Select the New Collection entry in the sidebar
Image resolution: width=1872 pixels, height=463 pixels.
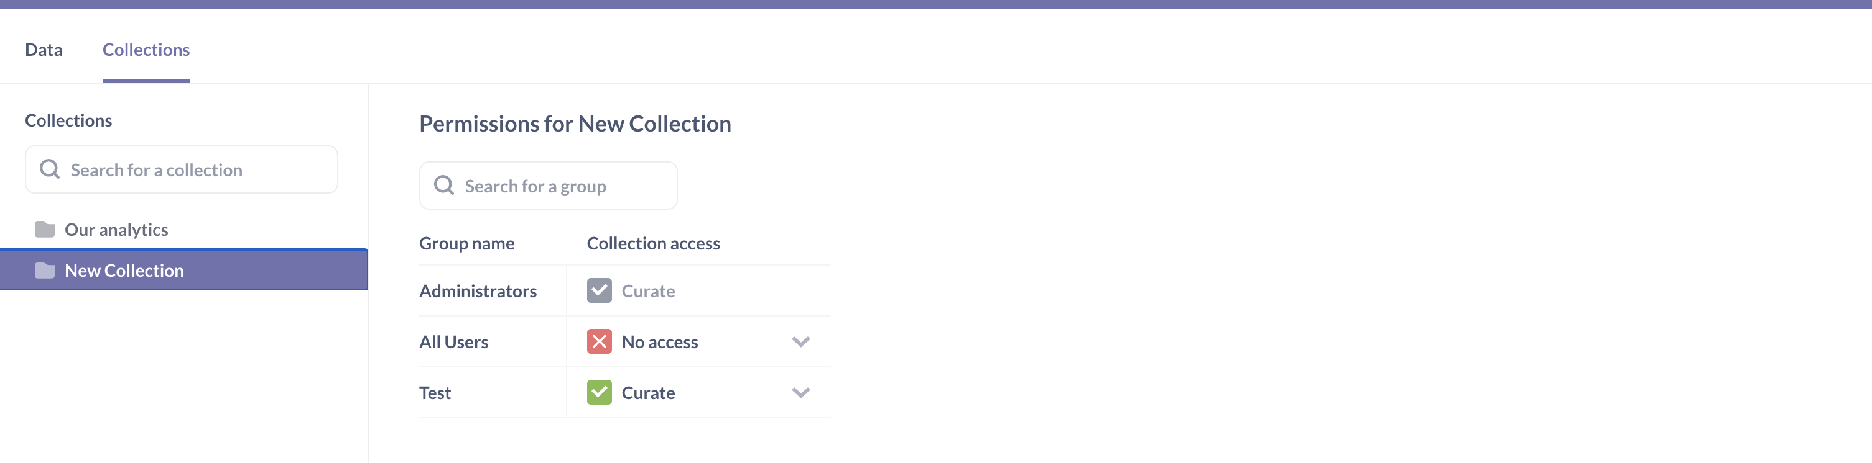(124, 270)
